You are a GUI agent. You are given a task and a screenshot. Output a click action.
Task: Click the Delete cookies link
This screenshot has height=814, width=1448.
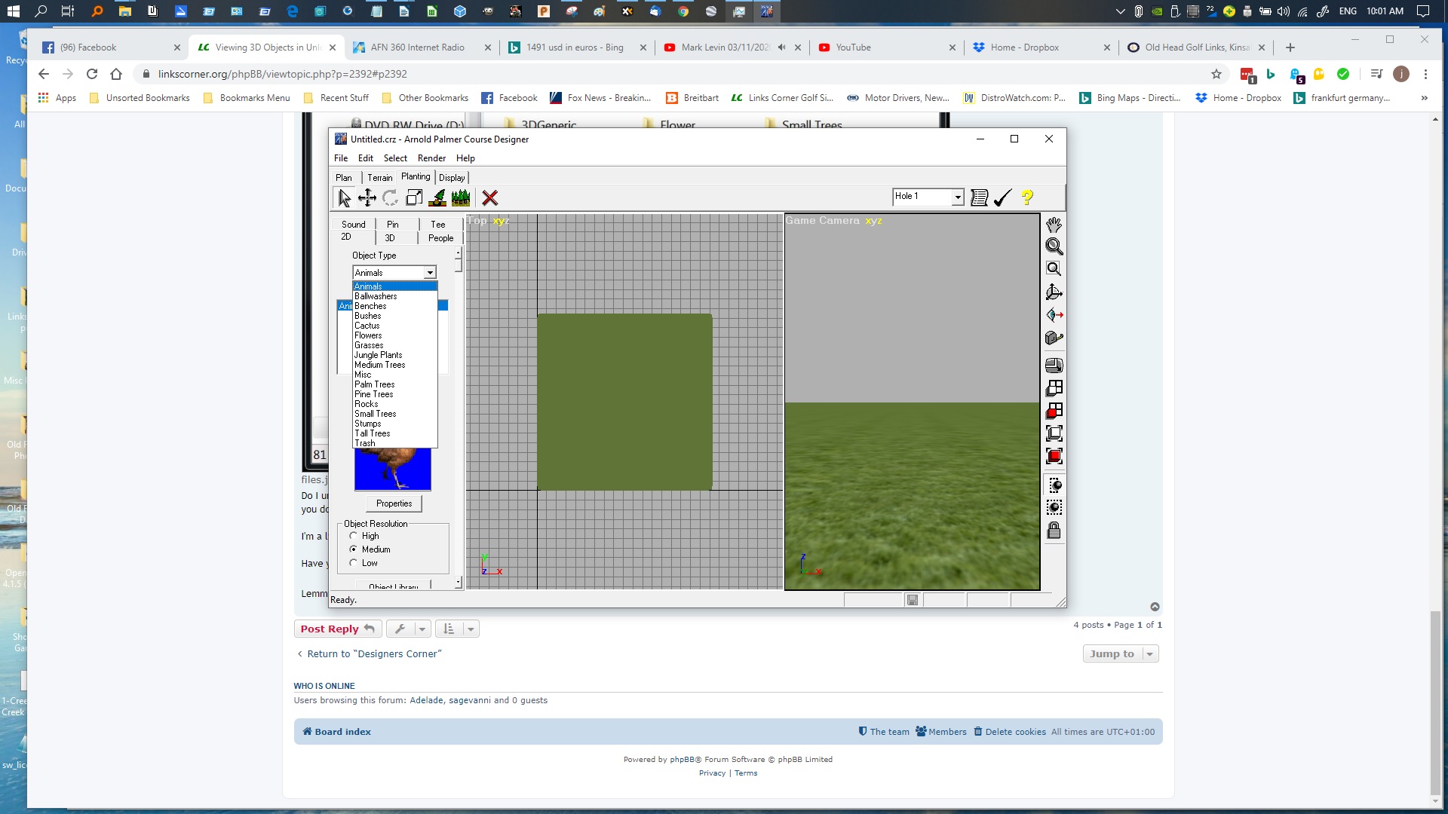point(1010,732)
